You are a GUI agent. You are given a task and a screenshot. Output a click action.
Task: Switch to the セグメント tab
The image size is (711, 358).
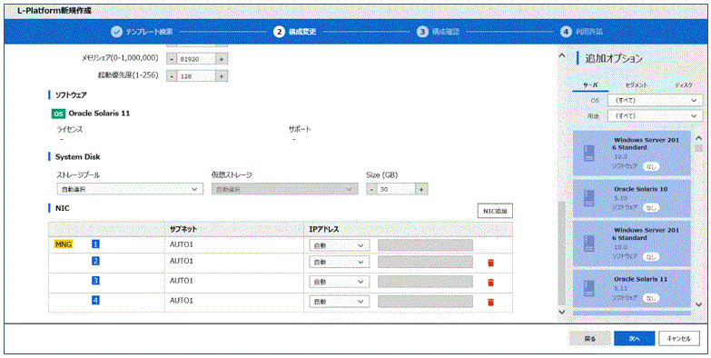[x=637, y=85]
